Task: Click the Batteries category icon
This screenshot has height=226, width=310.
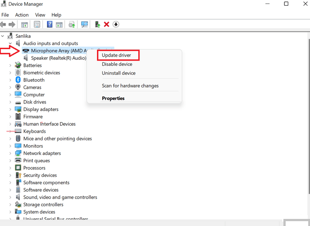Action: pos(18,65)
